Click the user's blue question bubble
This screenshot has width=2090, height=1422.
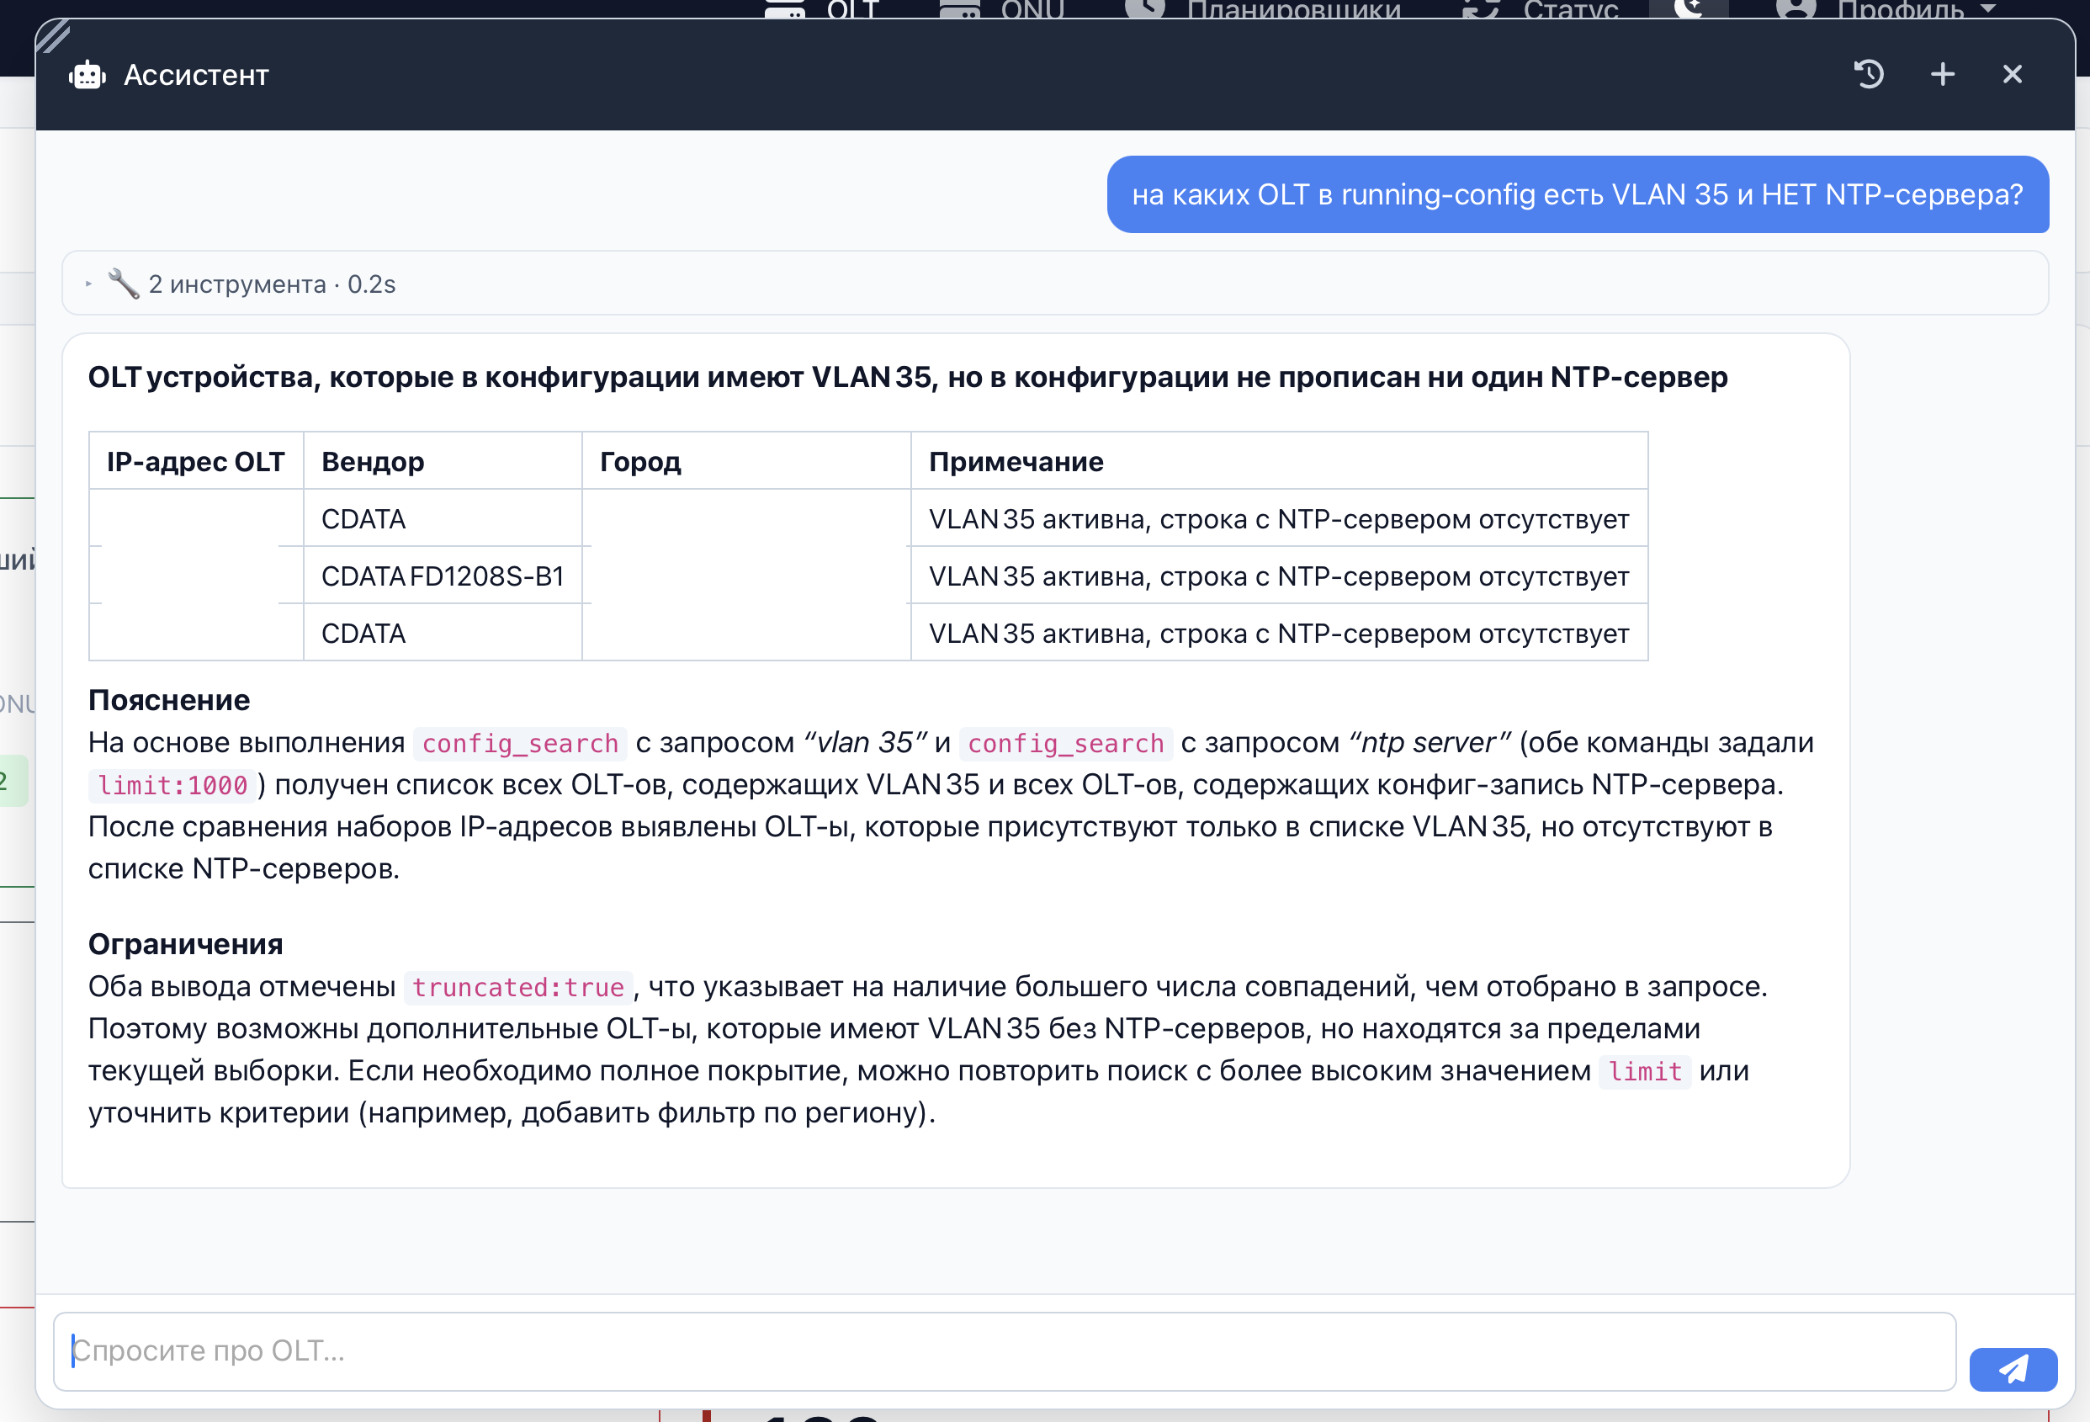tap(1578, 194)
